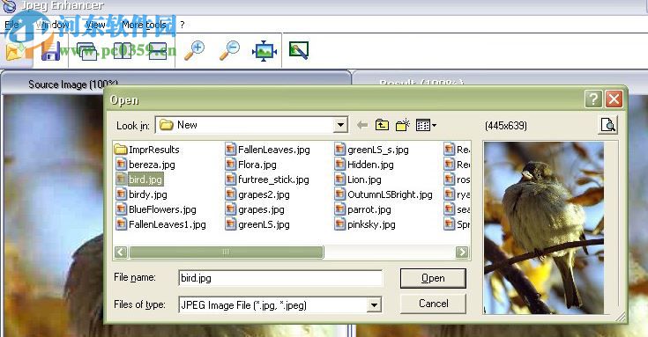Open the Window menu

click(x=52, y=25)
